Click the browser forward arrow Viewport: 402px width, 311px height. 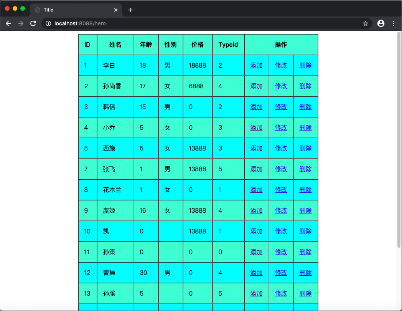point(21,23)
